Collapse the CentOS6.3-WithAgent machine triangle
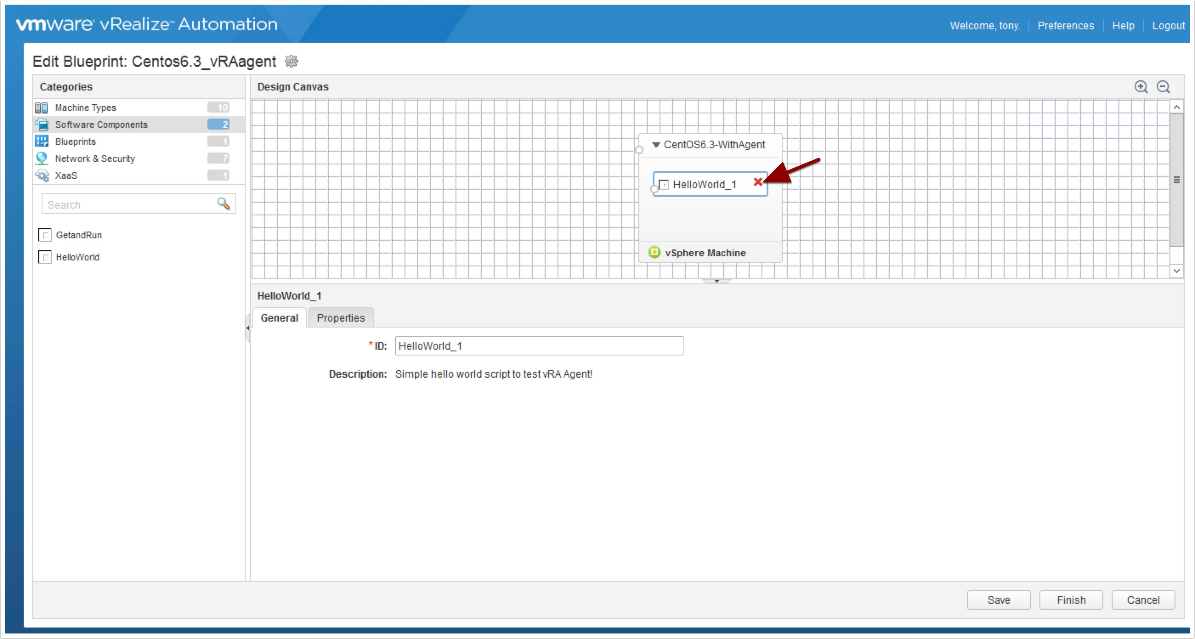The image size is (1195, 639). pyautogui.click(x=655, y=145)
